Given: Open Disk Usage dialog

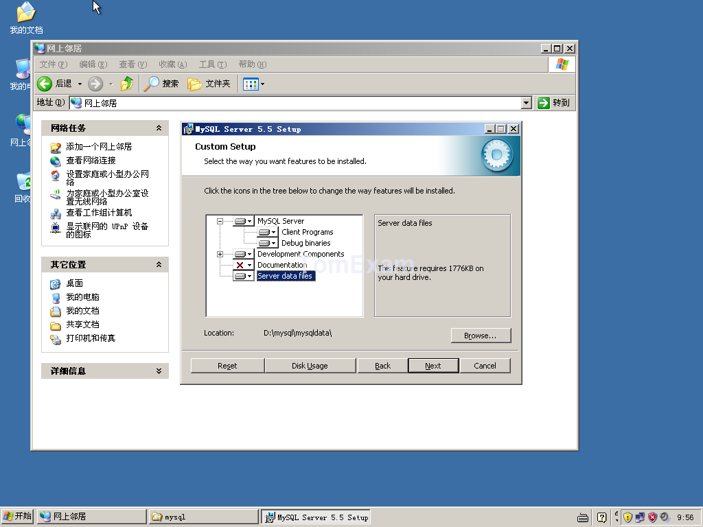Looking at the screenshot, I should click(310, 366).
